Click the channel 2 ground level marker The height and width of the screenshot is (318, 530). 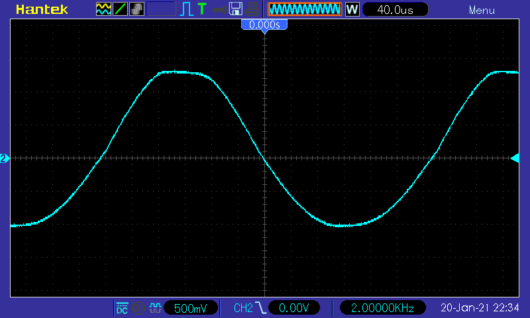point(5,158)
